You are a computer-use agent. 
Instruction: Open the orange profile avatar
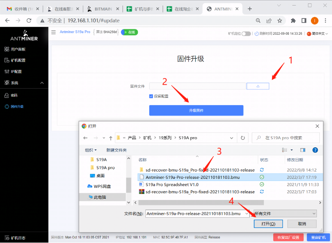click(315, 21)
